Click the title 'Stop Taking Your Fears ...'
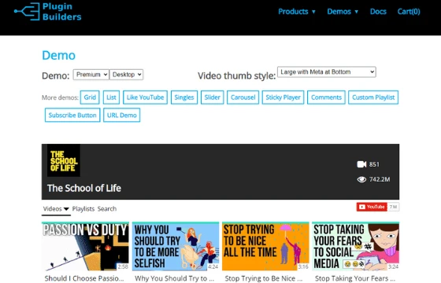441x283 pixels. tap(355, 278)
